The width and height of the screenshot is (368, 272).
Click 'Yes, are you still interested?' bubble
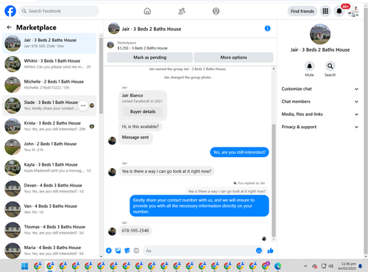click(x=239, y=153)
